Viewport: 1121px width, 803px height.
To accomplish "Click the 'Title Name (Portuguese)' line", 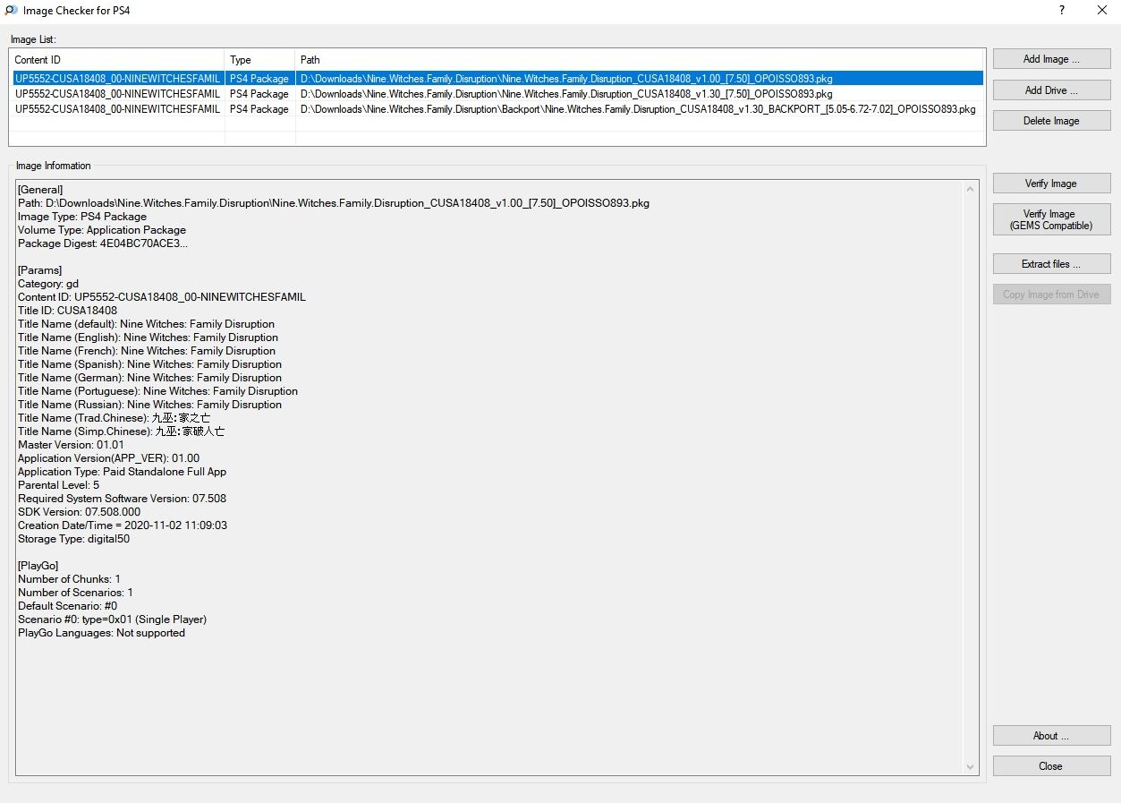I will (x=157, y=391).
